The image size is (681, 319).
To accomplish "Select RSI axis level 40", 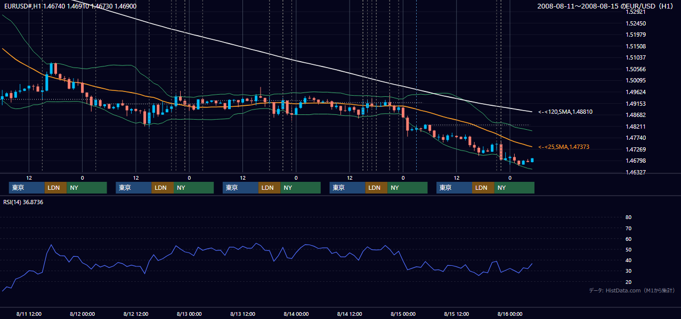I will click(628, 260).
